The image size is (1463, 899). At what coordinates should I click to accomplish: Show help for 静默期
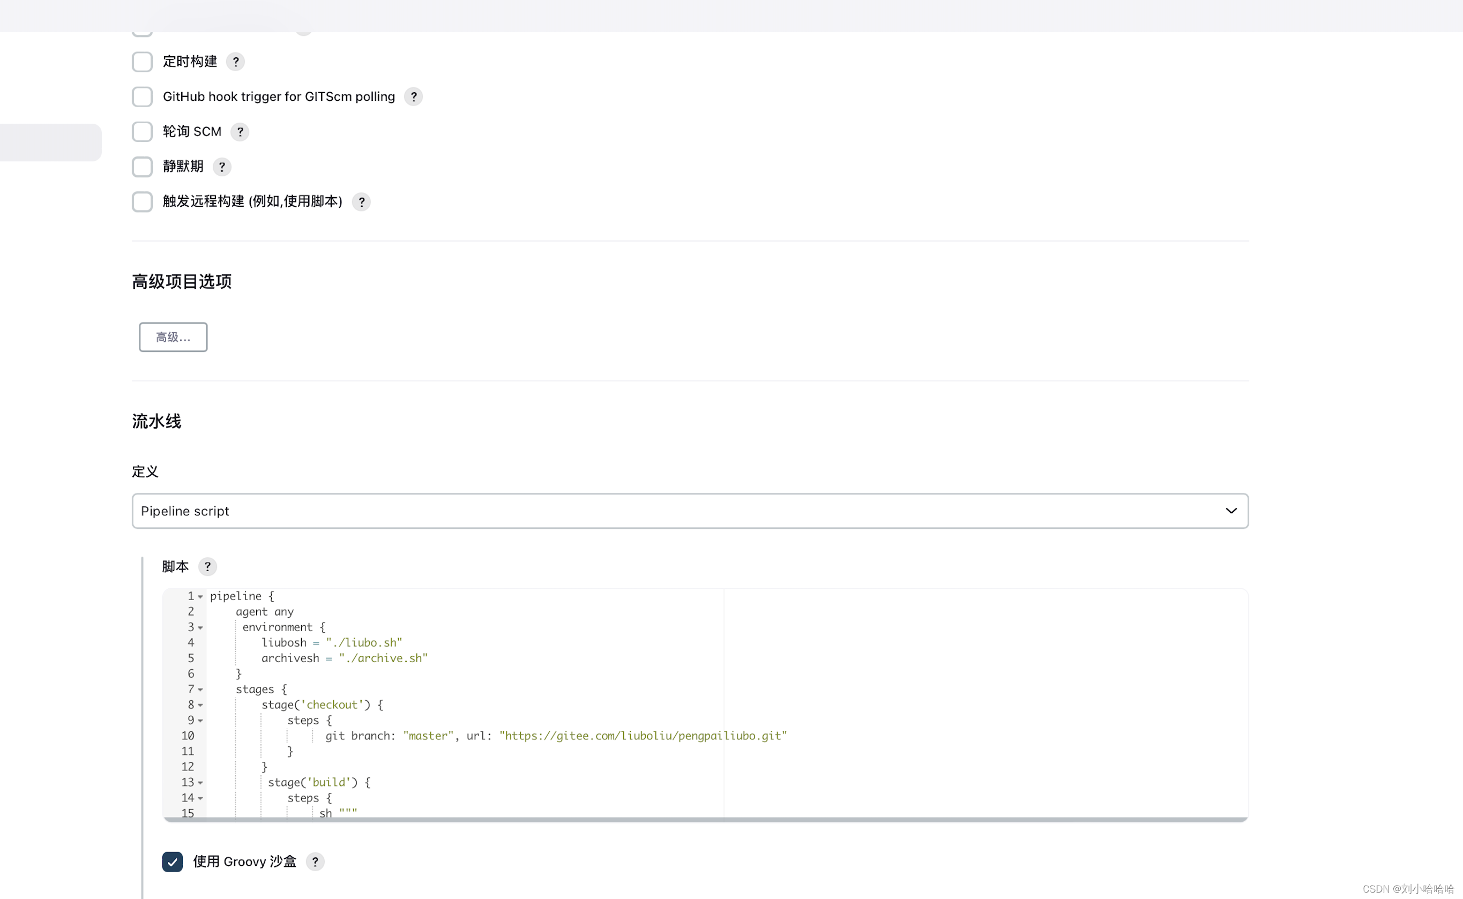222,167
